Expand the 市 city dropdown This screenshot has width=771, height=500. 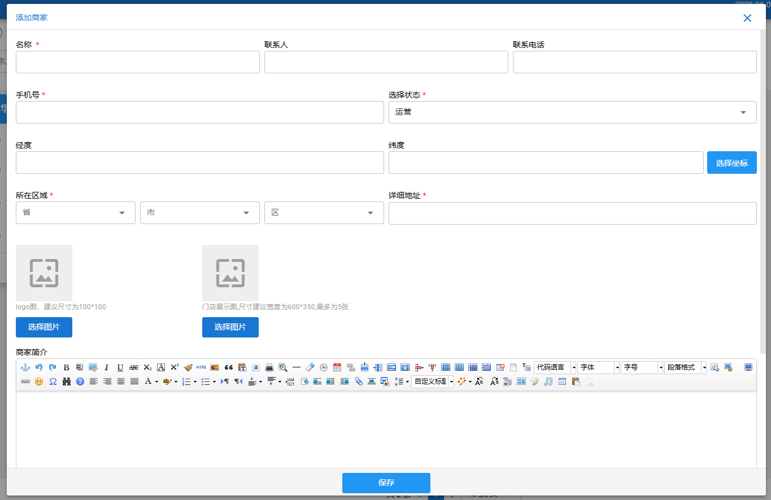click(x=200, y=213)
